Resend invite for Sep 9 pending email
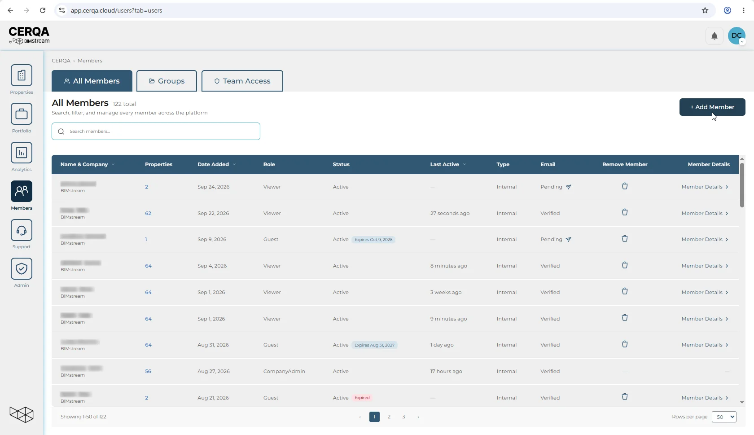Viewport: 754px width, 435px height. click(x=569, y=239)
